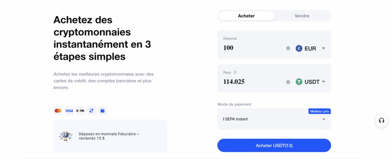Click the Visa payment icon
This screenshot has width=391, height=159.
click(x=69, y=111)
